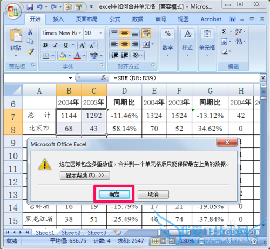270x249 pixels.
Task: Open font name dropdown arrow
Action: [80, 33]
